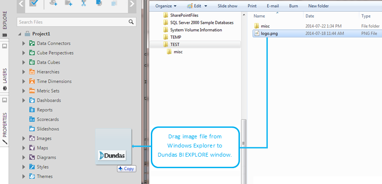Click the Themes folder icon

click(32, 176)
